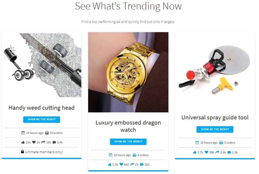Click Show Me The Money under dragon watch
259x174 pixels.
coord(128,142)
